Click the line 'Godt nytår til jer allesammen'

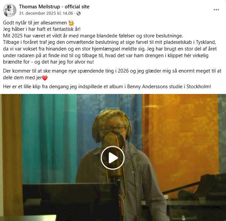(x=35, y=23)
